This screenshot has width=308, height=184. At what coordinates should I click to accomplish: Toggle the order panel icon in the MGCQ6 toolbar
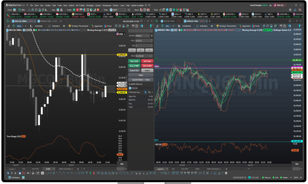152,26
